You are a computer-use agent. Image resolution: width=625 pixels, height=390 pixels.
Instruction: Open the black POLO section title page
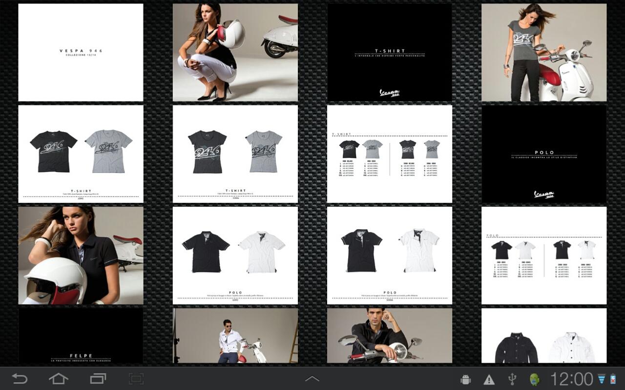(544, 154)
